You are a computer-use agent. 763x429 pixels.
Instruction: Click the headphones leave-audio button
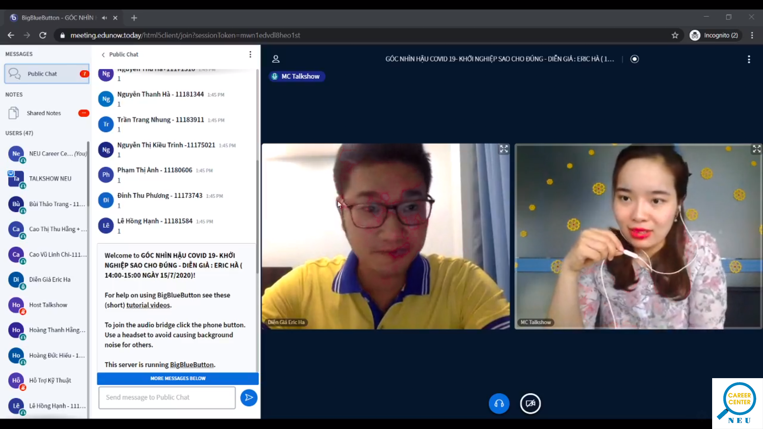coord(499,404)
